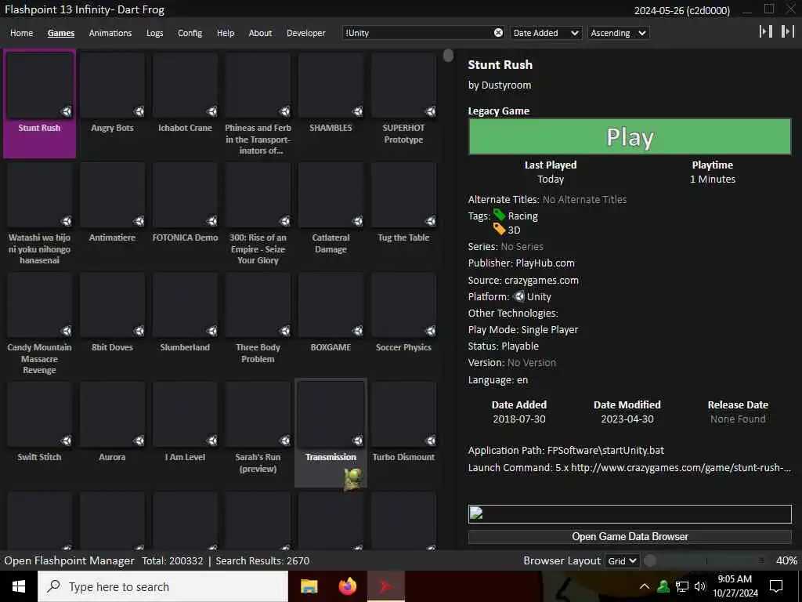802x602 pixels.
Task: Select the Candy Mountain Massacre Revenge game
Action: (39, 324)
